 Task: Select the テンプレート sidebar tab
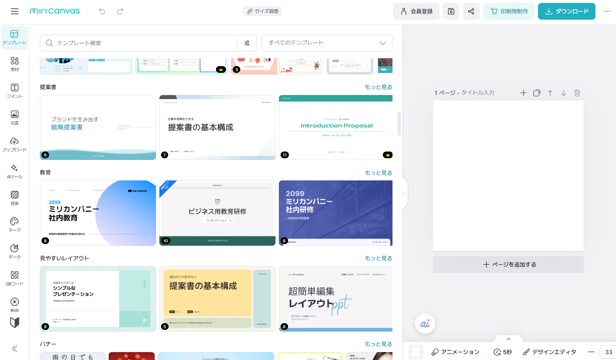15,38
